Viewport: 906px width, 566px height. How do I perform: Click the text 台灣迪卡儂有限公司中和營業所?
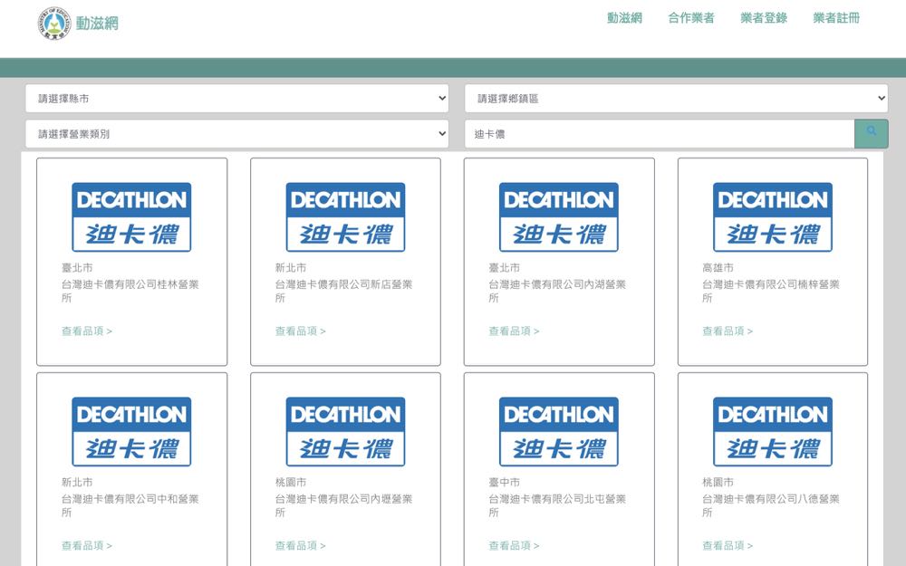(x=130, y=505)
